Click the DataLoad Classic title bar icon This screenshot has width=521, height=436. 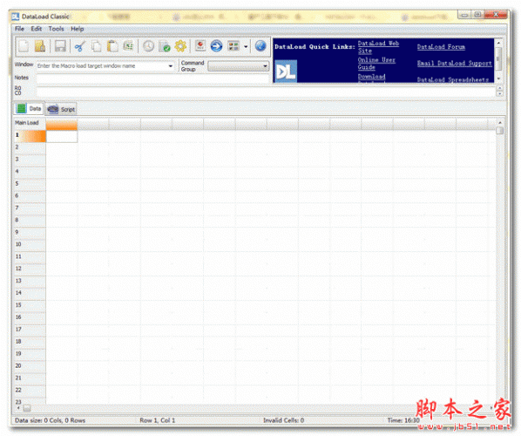pyautogui.click(x=16, y=17)
